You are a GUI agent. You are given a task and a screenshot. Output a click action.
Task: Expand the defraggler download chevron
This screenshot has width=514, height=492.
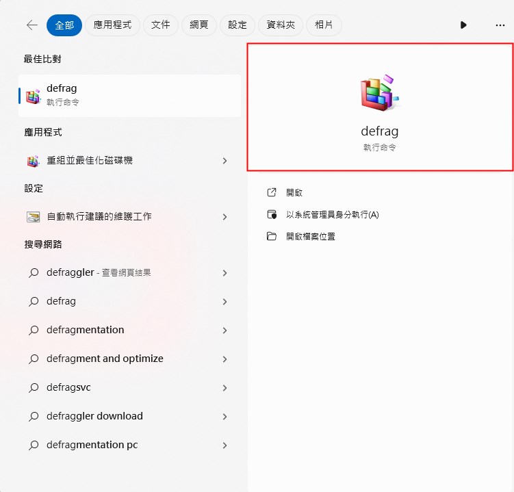click(x=224, y=416)
